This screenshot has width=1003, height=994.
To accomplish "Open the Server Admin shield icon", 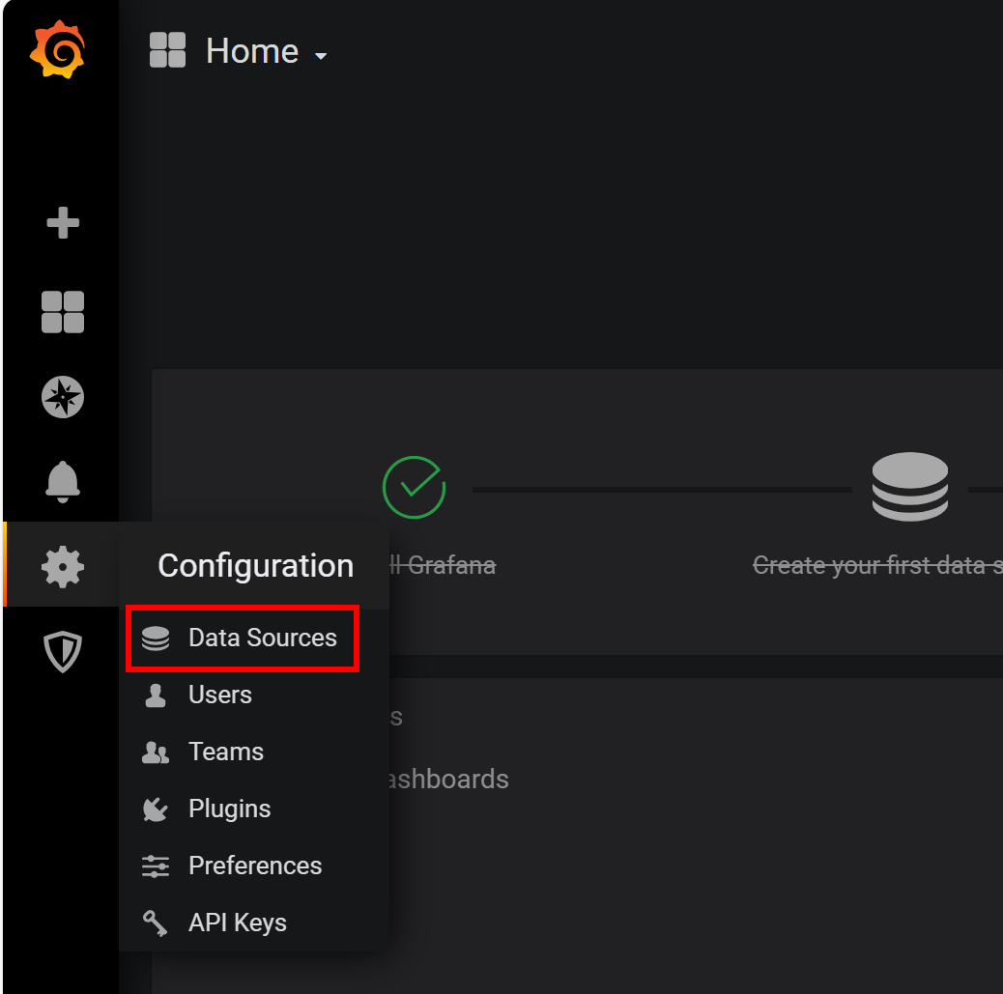I will point(63,652).
